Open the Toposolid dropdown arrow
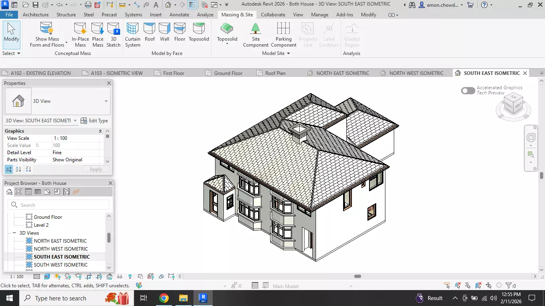 click(x=227, y=43)
